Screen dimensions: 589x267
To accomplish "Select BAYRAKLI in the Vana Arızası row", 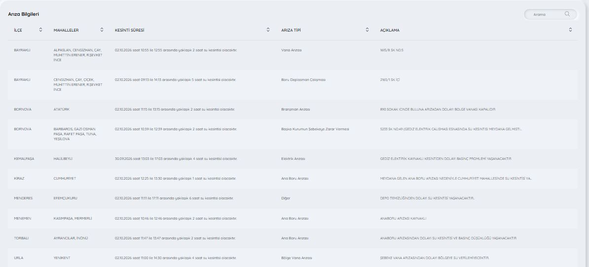I will pyautogui.click(x=22, y=50).
